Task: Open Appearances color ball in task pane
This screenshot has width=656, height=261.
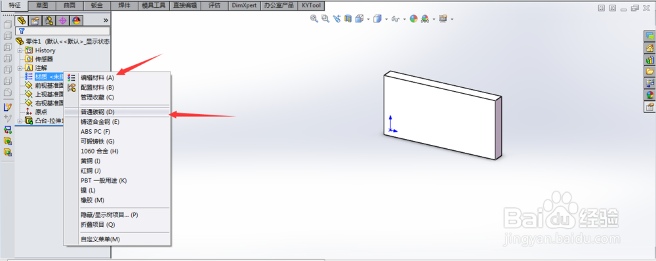Action: click(x=649, y=95)
